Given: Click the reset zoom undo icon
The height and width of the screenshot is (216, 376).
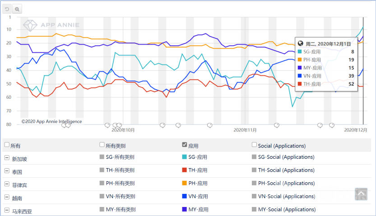Looking at the screenshot, I should [x=7, y=9].
